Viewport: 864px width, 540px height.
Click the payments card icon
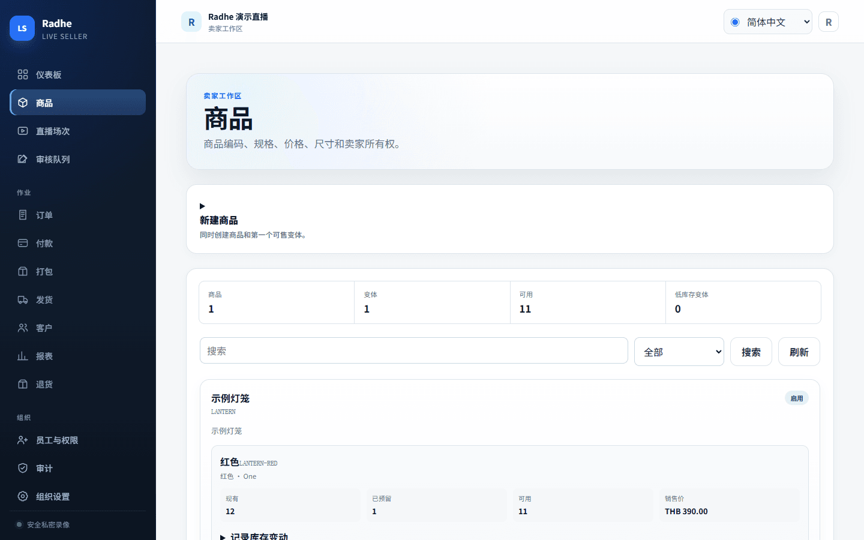tap(23, 243)
